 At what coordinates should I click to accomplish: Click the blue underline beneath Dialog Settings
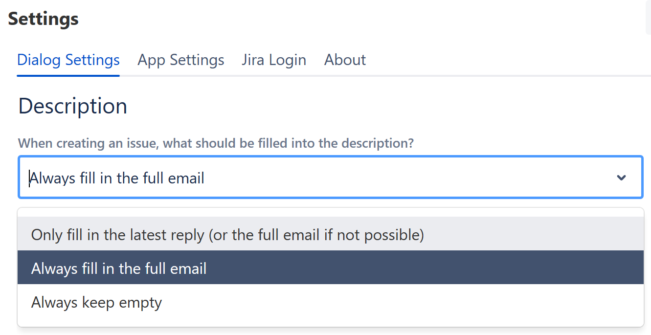pos(68,75)
